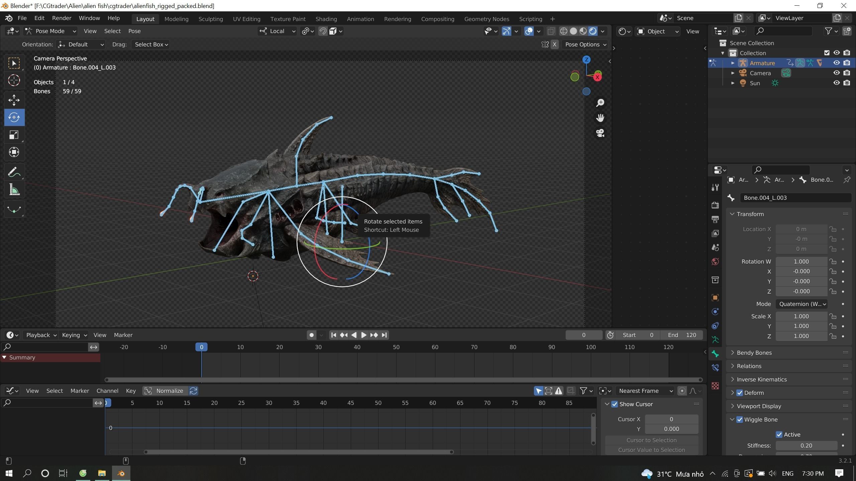Select the Measure ruler tool

pyautogui.click(x=14, y=190)
